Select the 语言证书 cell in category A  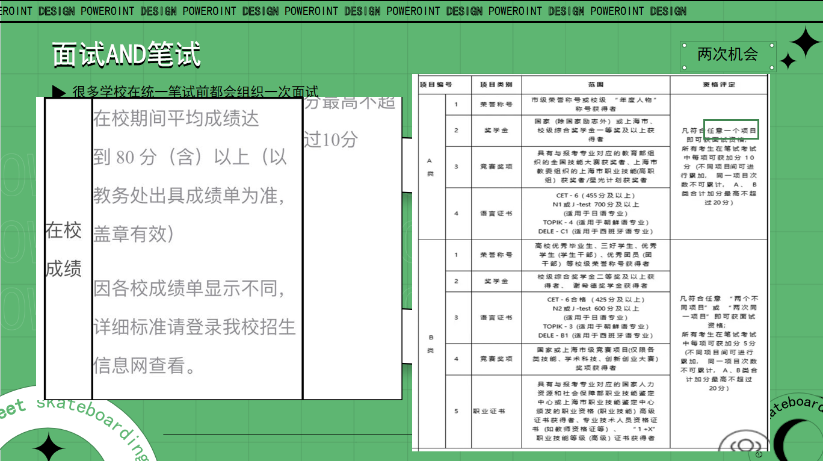click(x=496, y=214)
